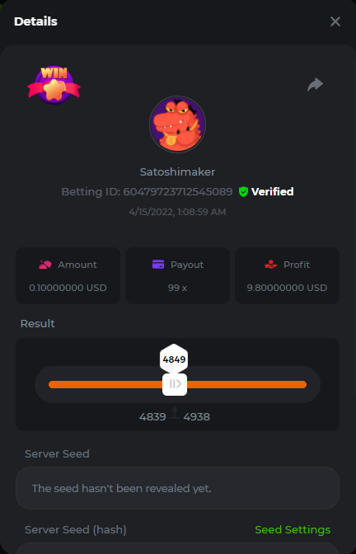Click the Profit 9.80000000 USD card
This screenshot has height=554, width=356.
click(x=287, y=275)
